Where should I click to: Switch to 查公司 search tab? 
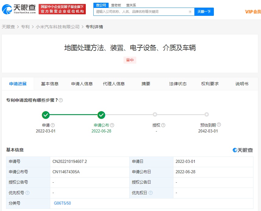[101, 5]
